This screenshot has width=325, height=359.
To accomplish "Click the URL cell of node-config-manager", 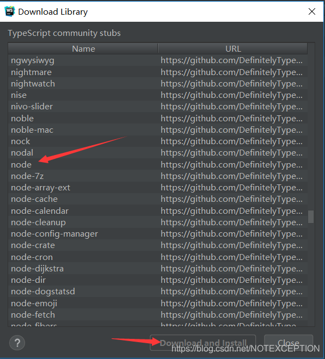I will click(x=231, y=234).
